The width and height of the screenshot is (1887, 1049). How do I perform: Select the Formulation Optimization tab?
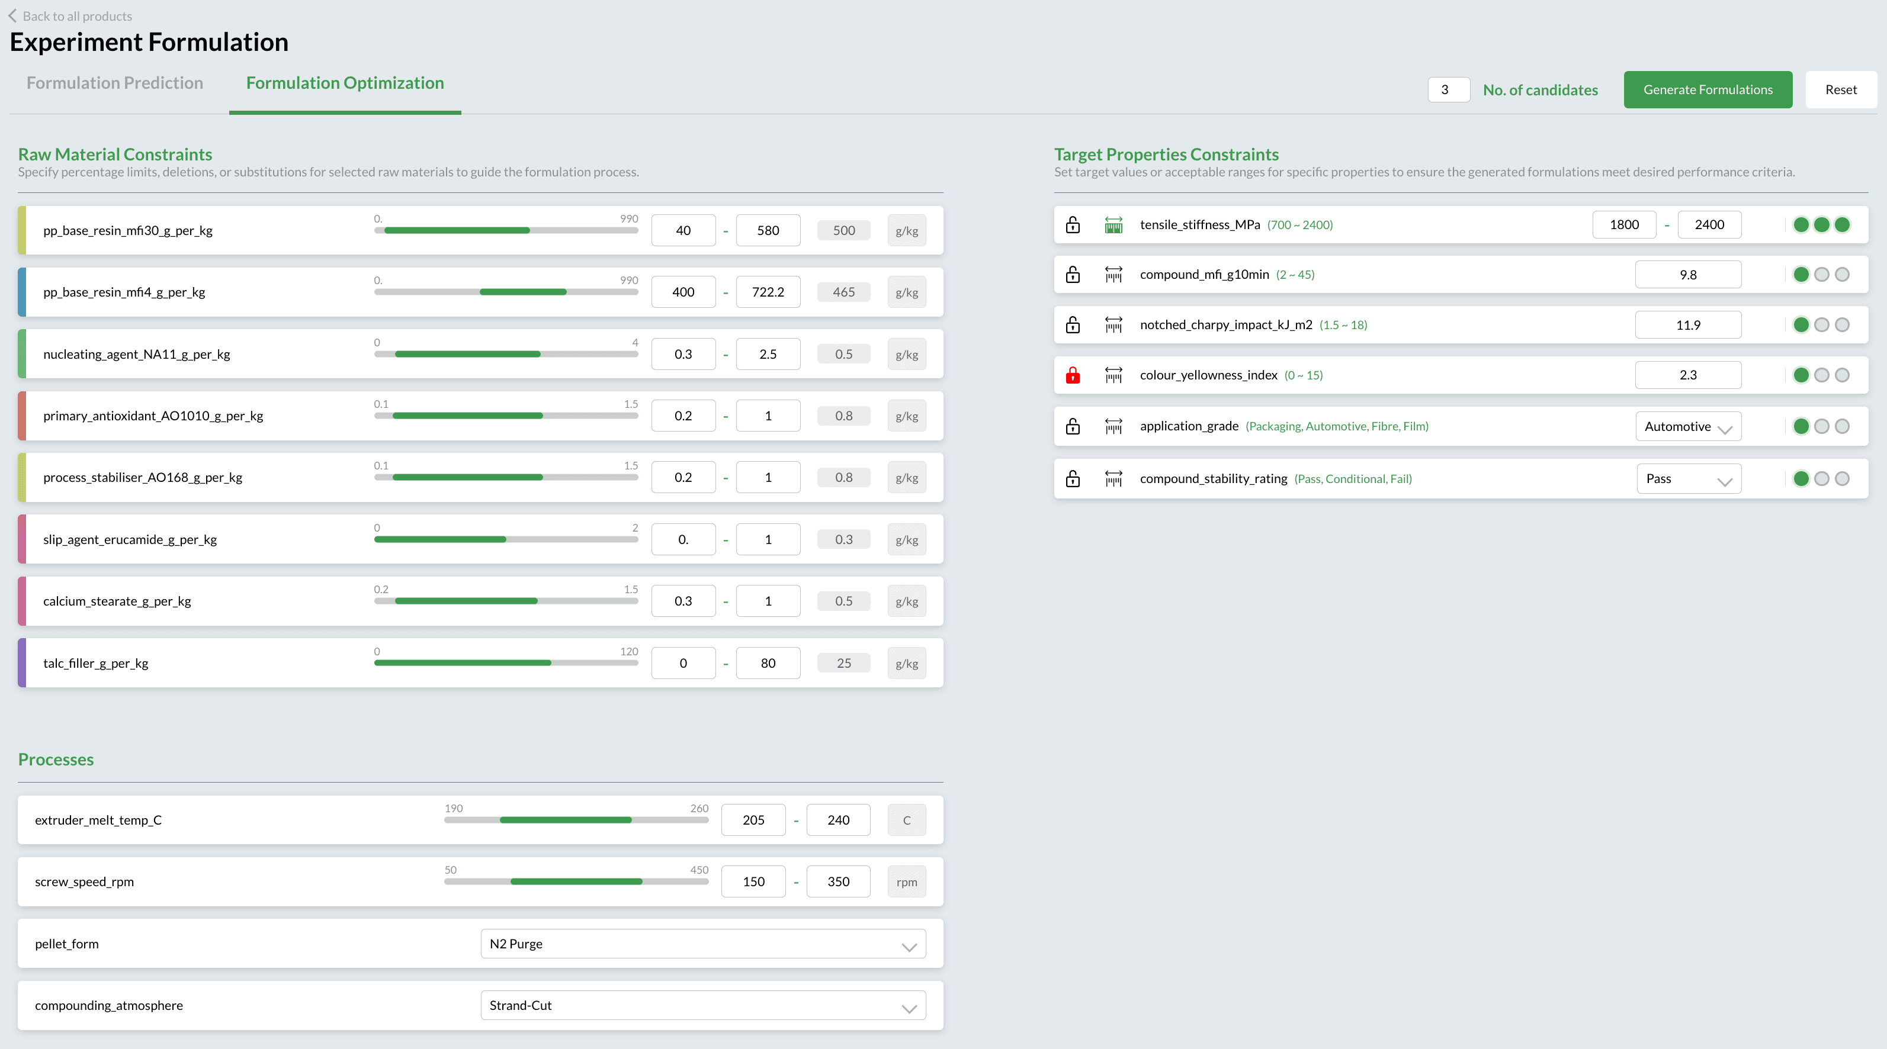344,83
